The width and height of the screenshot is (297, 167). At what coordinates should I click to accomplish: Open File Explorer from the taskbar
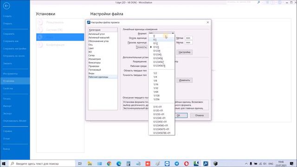[90, 164]
